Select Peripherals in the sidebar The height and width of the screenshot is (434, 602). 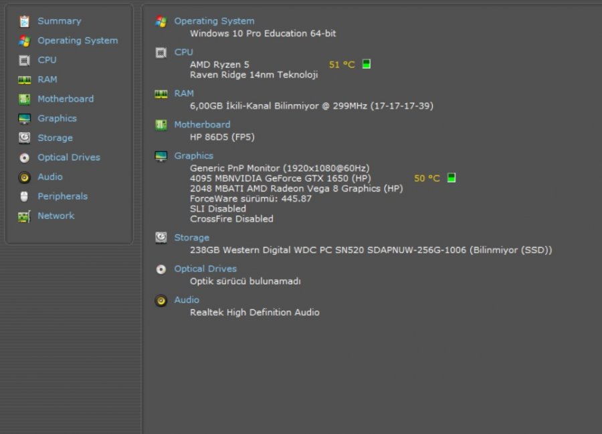pos(63,196)
